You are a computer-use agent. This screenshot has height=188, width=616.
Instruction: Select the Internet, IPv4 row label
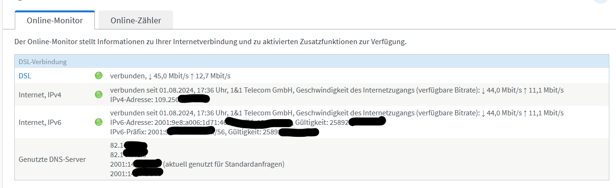tap(40, 94)
